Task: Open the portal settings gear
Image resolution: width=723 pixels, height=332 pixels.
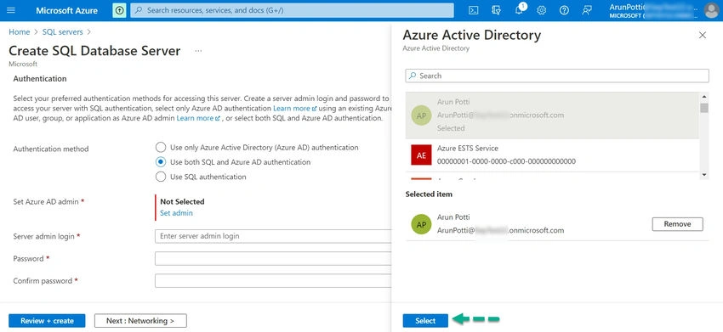Action: pyautogui.click(x=541, y=10)
